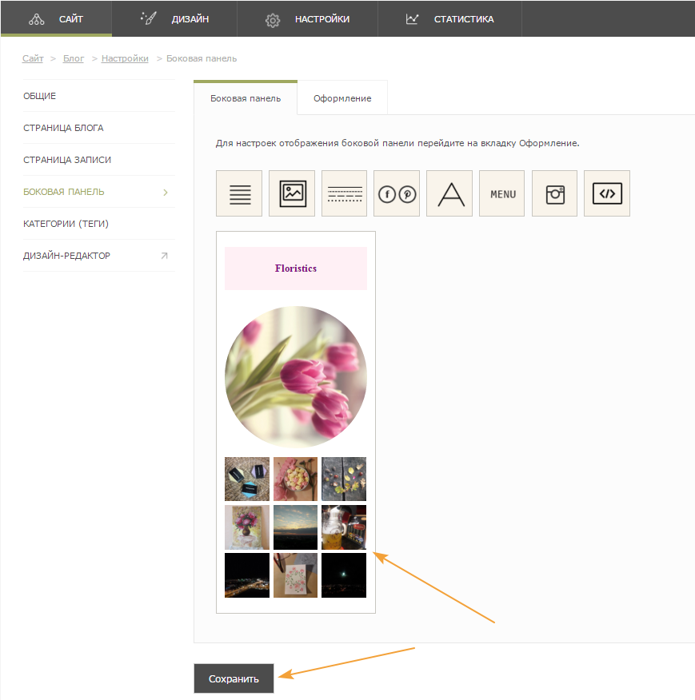Add a divider line widget
The image size is (695, 700).
point(344,193)
